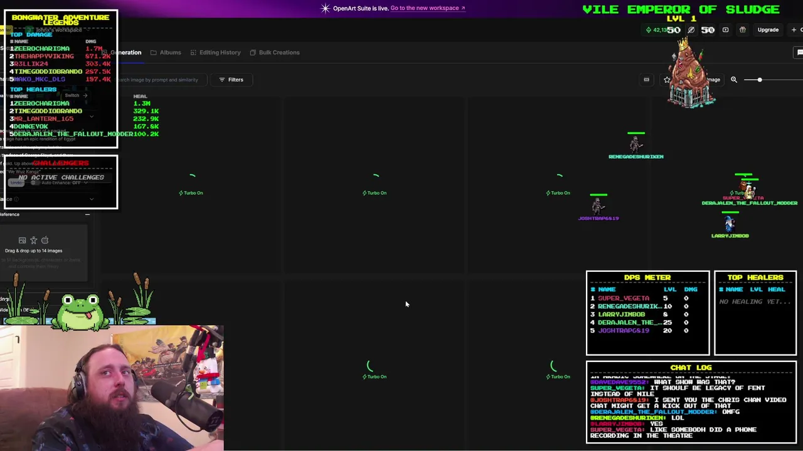Open the video tutorials play icon
Viewport: 803px width, 451px height.
coord(725,29)
